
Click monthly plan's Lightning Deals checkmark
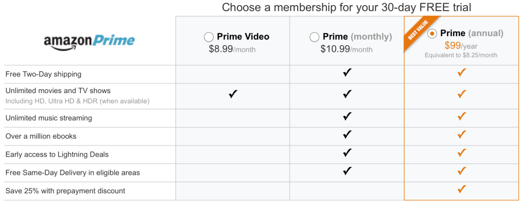coord(347,153)
